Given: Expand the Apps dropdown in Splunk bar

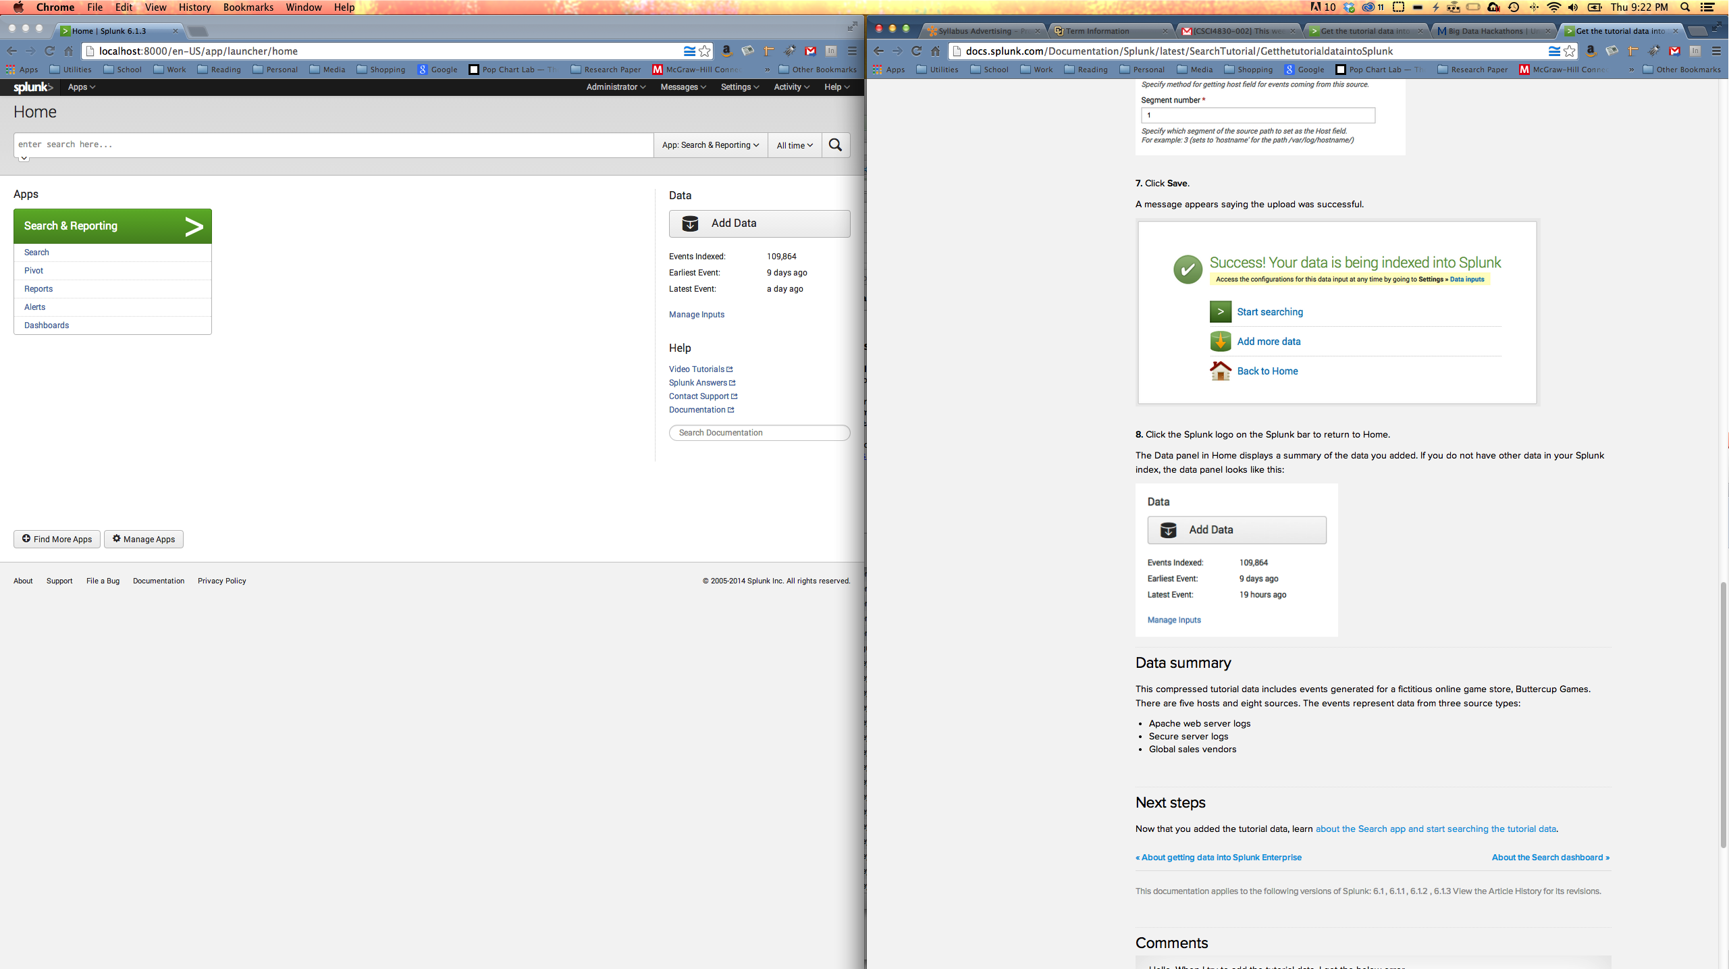Looking at the screenshot, I should (x=82, y=87).
